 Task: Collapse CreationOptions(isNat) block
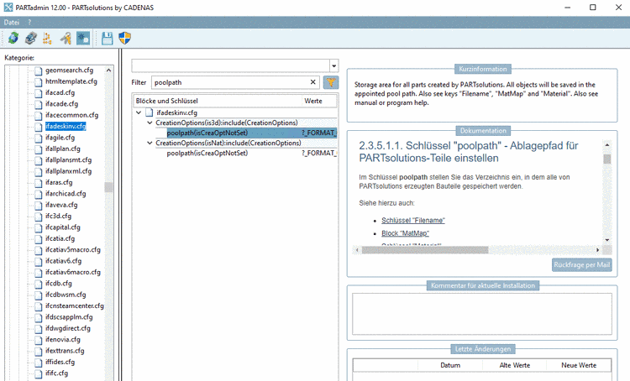click(x=150, y=143)
